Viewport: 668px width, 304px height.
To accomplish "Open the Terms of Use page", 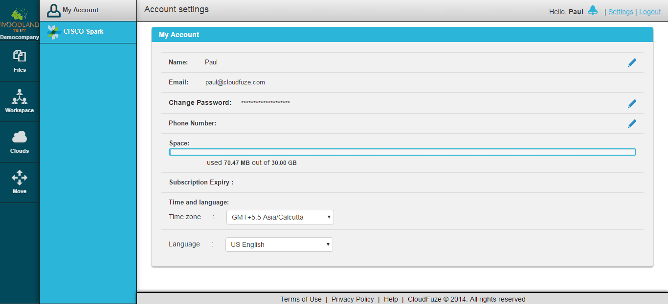I will click(x=300, y=299).
